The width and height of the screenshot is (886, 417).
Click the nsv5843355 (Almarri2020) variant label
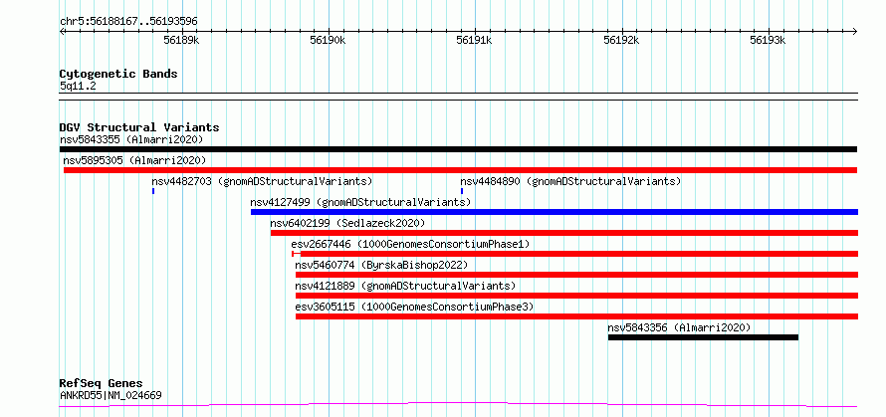pyautogui.click(x=131, y=139)
